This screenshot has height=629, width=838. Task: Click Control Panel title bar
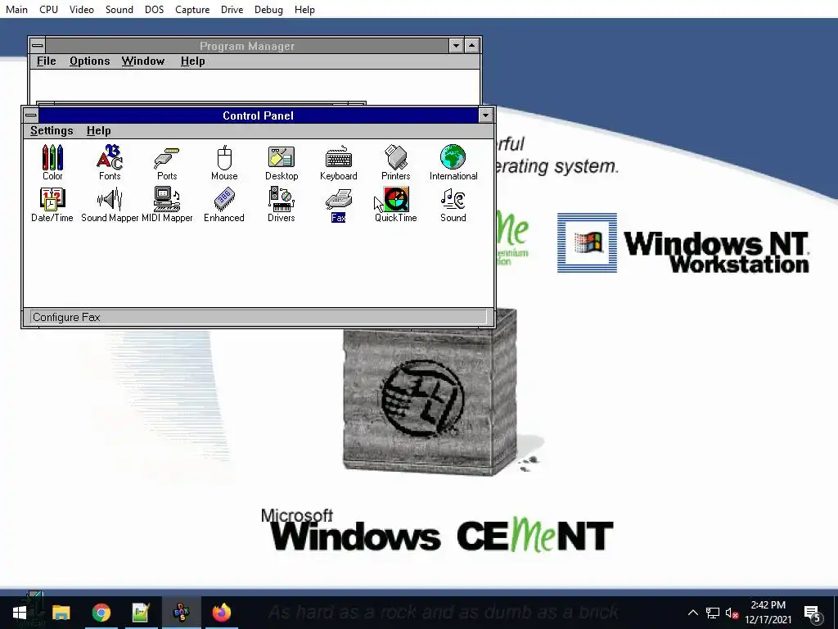(258, 115)
